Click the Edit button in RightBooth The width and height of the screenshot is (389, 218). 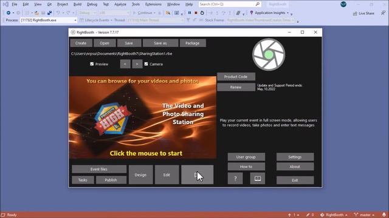(167, 174)
